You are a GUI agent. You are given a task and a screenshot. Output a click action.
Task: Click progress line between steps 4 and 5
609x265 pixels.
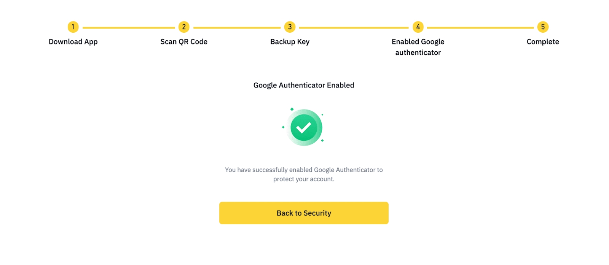(480, 28)
